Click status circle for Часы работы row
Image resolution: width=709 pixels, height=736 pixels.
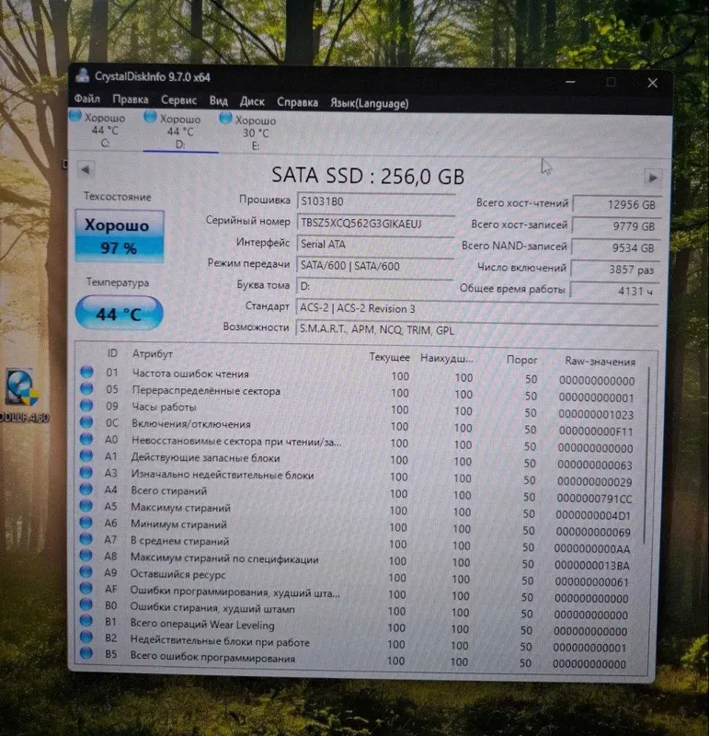pos(86,405)
